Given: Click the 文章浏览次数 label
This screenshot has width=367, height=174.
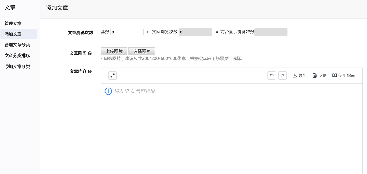Looking at the screenshot, I should (81, 33).
